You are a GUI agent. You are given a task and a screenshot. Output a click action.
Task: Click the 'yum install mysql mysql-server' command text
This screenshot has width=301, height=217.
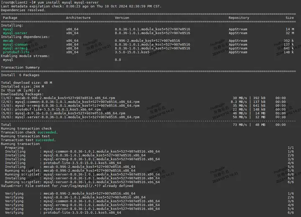point(68,3)
